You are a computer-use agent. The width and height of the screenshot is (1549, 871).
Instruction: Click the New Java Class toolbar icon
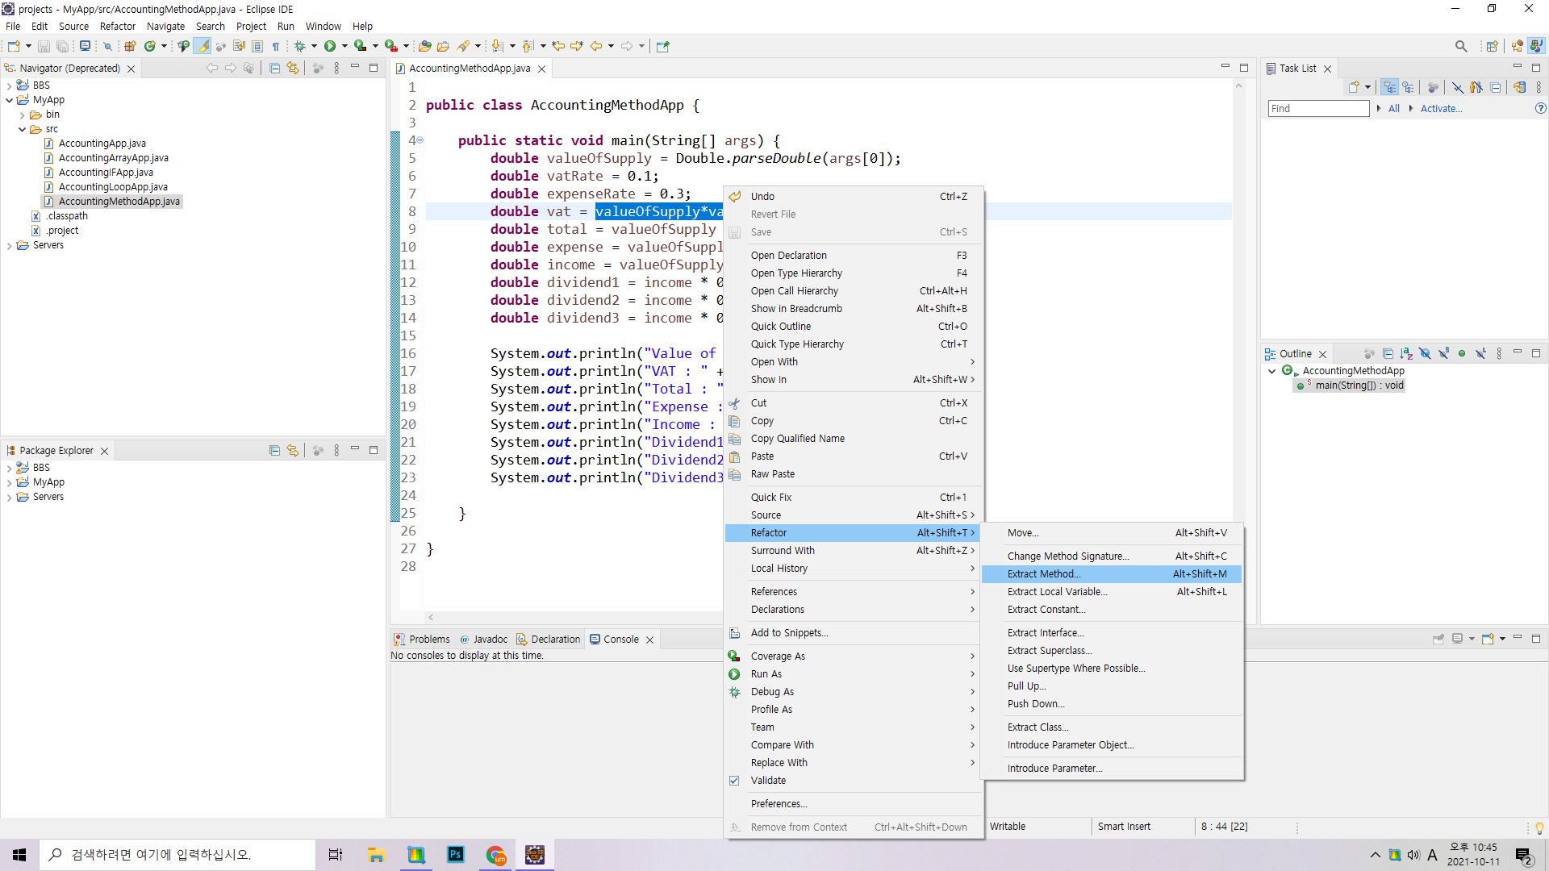[149, 46]
